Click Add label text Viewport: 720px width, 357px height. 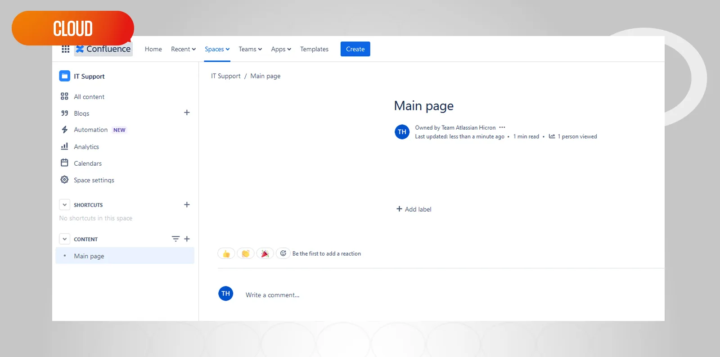[418, 209]
